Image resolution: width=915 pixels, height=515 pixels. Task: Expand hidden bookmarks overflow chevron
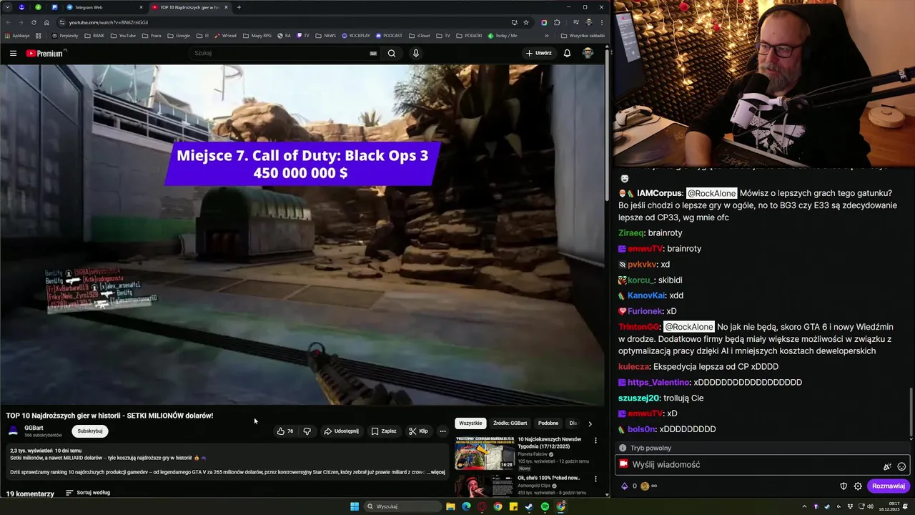click(x=547, y=36)
